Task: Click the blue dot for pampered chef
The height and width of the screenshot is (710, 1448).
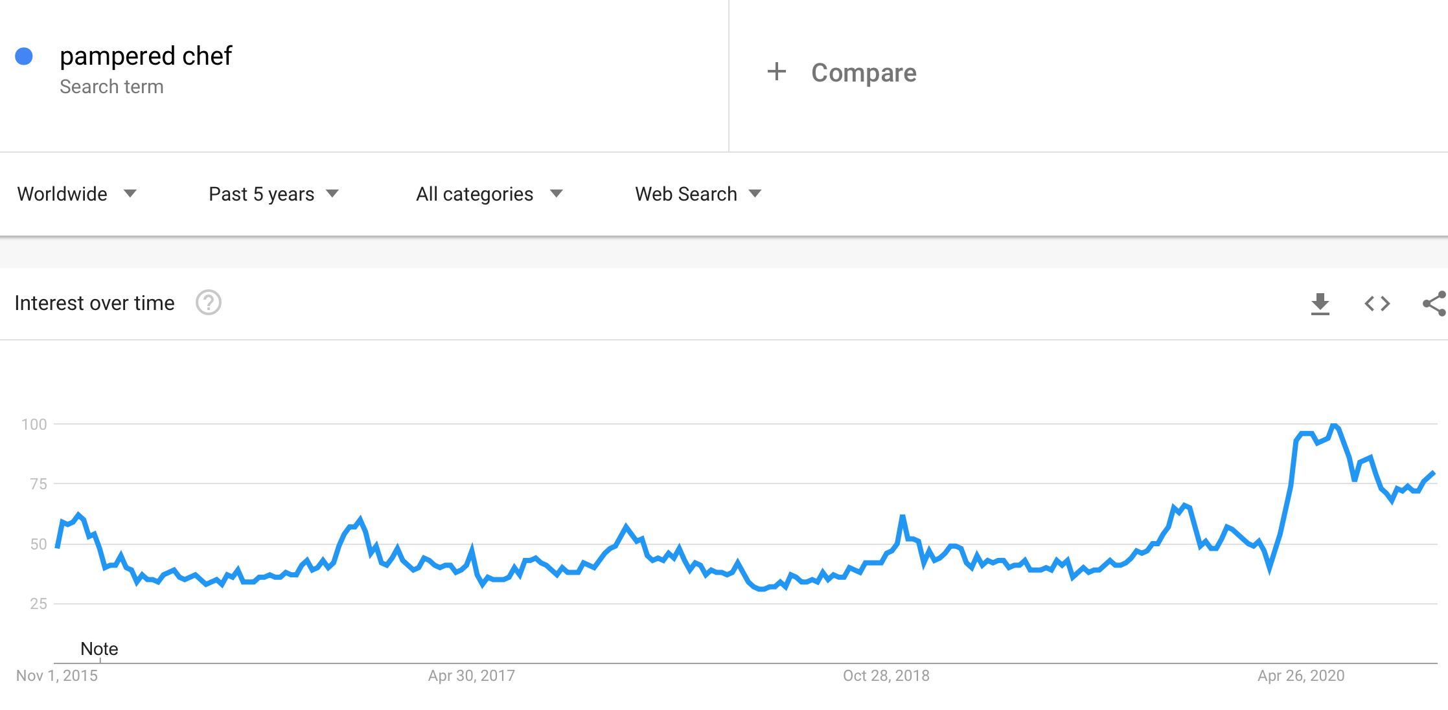Action: [24, 56]
